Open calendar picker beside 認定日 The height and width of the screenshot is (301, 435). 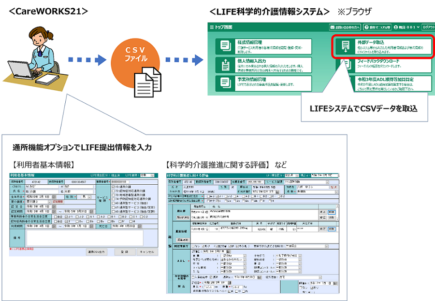click(x=54, y=206)
